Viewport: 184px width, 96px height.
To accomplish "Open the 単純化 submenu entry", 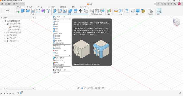I will coord(62,55).
